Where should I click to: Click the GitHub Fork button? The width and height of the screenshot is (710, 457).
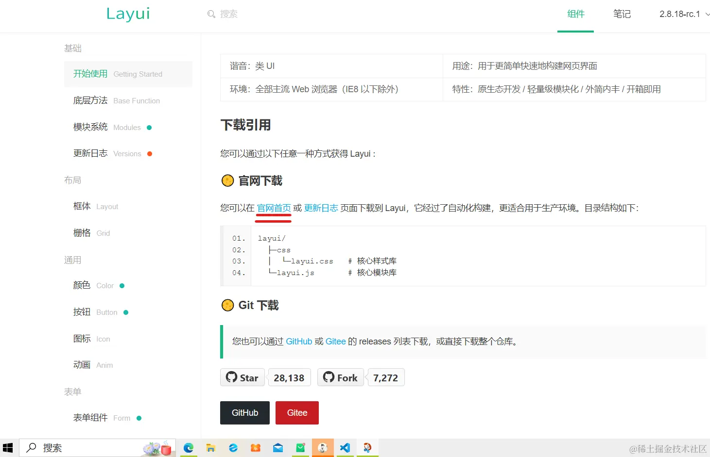tap(341, 377)
